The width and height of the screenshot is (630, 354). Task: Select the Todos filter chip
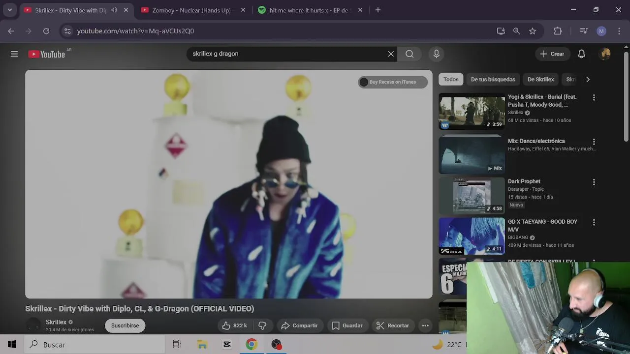(x=451, y=79)
